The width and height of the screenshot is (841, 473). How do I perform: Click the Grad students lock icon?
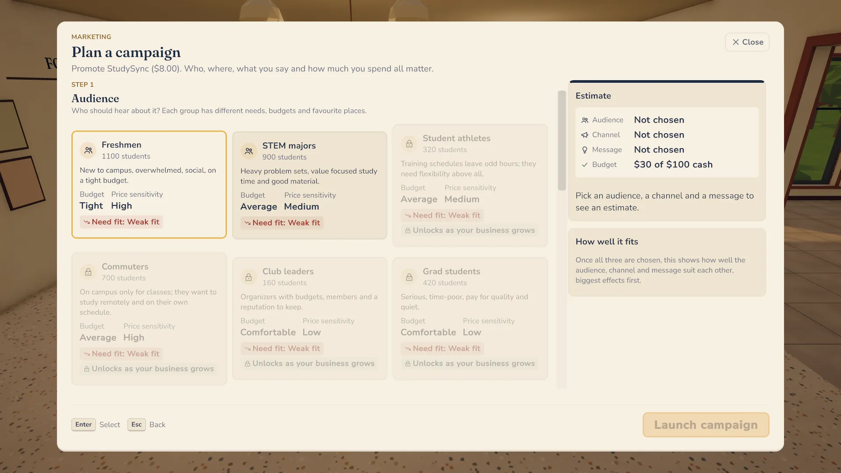click(409, 277)
